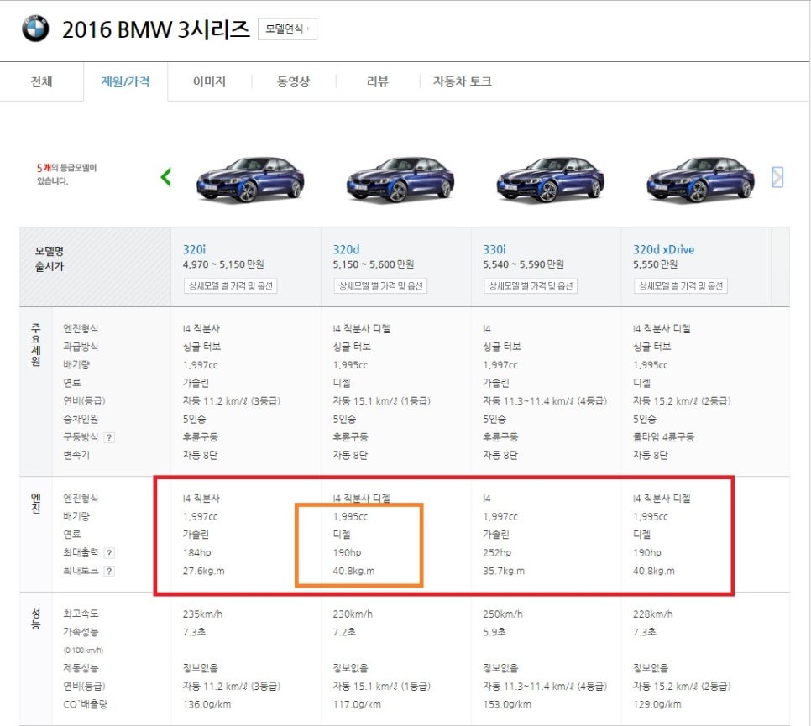
Task: Open the 모델연식 selector
Action: coord(291,28)
